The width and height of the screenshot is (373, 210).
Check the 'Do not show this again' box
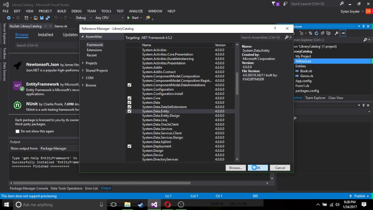[17, 131]
